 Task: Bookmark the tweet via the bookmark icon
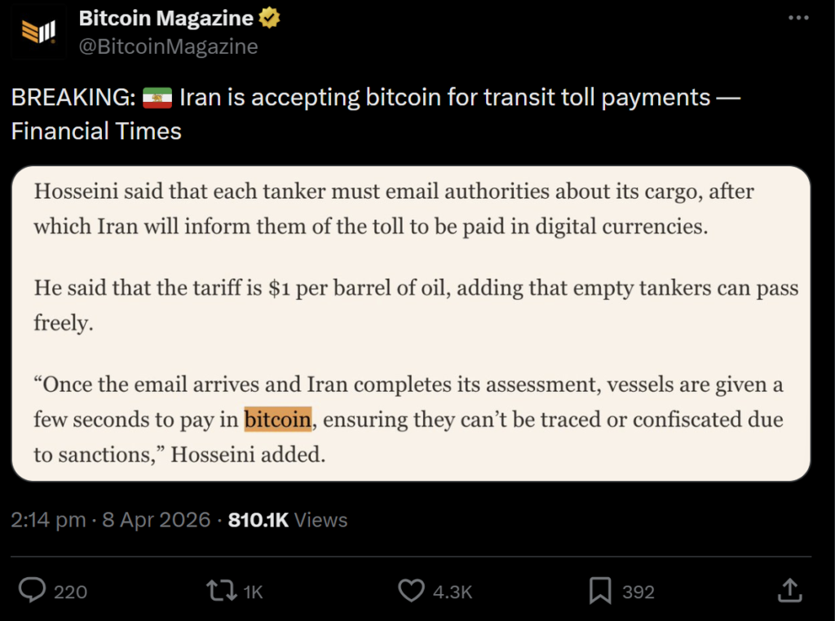pos(600,590)
